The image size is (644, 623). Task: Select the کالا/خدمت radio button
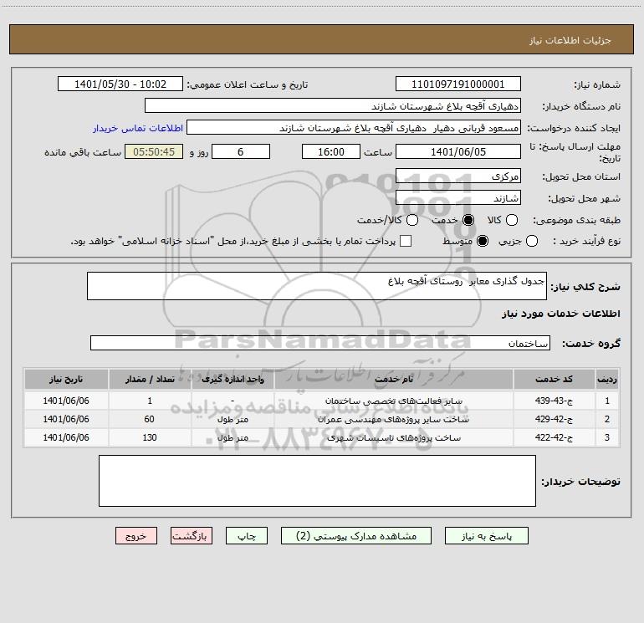pyautogui.click(x=412, y=220)
